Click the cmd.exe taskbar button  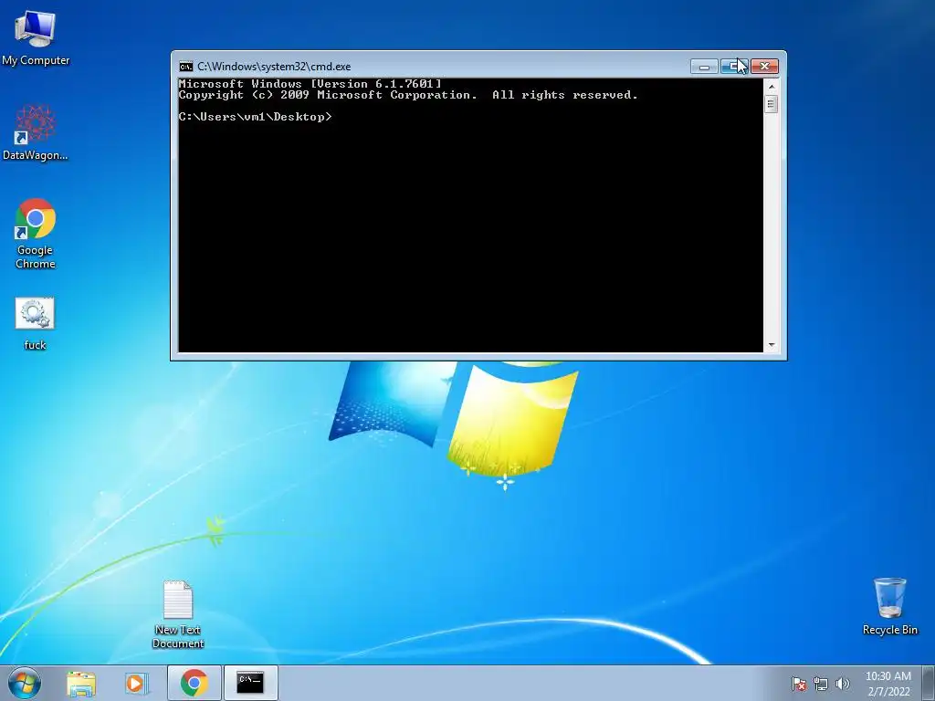(250, 683)
